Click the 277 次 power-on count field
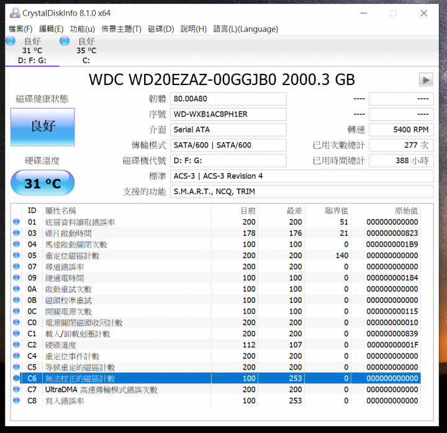The image size is (447, 433). (x=402, y=145)
